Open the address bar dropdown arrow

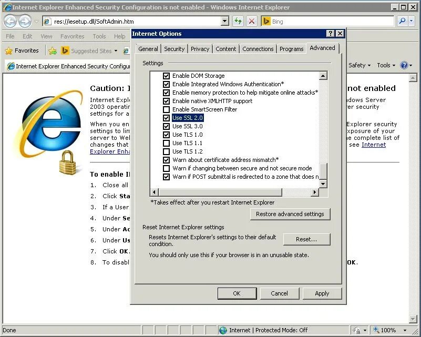click(225, 21)
